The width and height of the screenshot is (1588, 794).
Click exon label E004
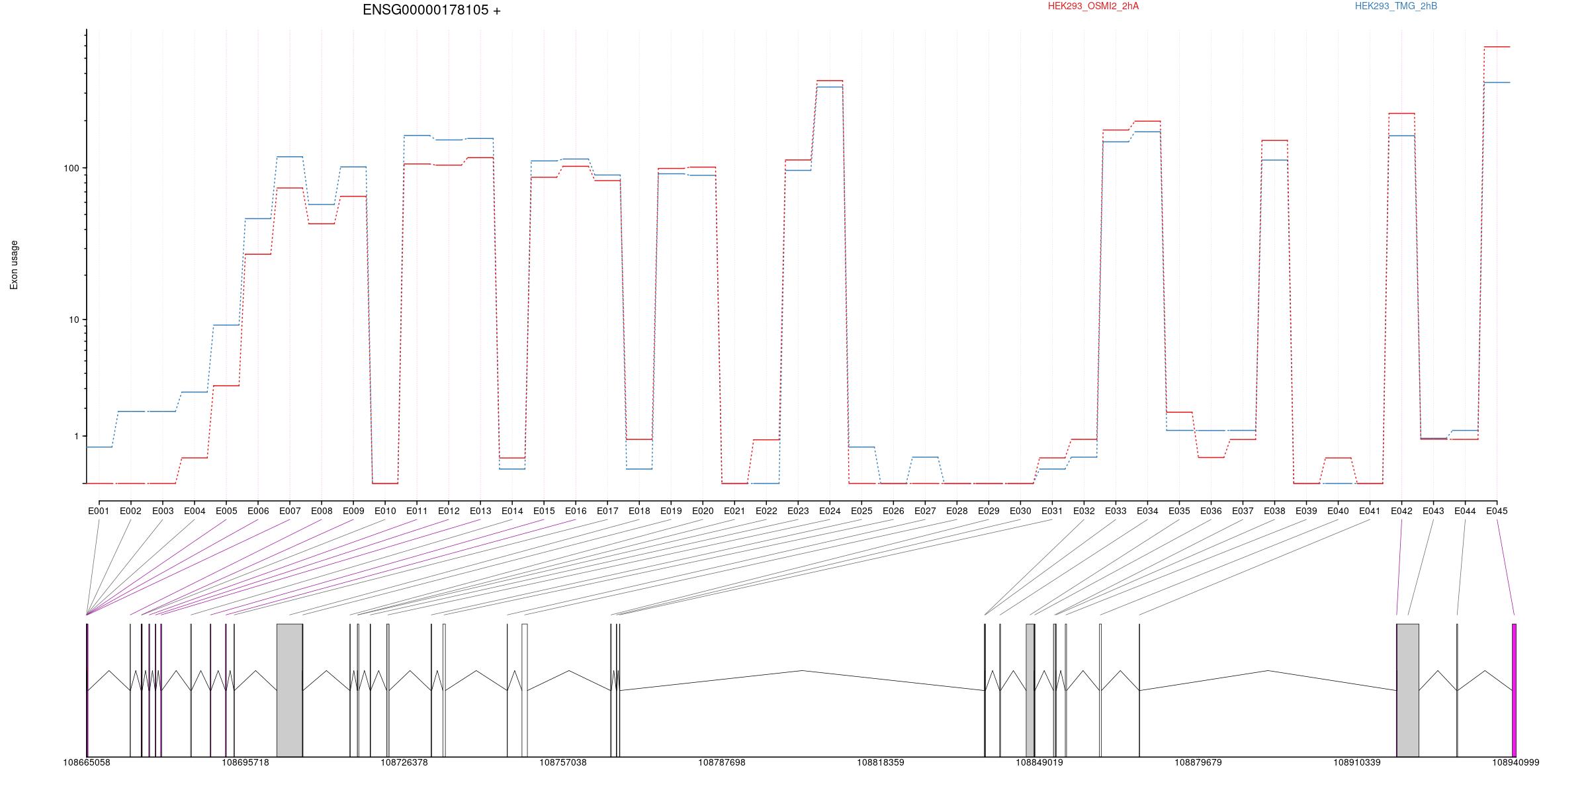click(x=195, y=511)
